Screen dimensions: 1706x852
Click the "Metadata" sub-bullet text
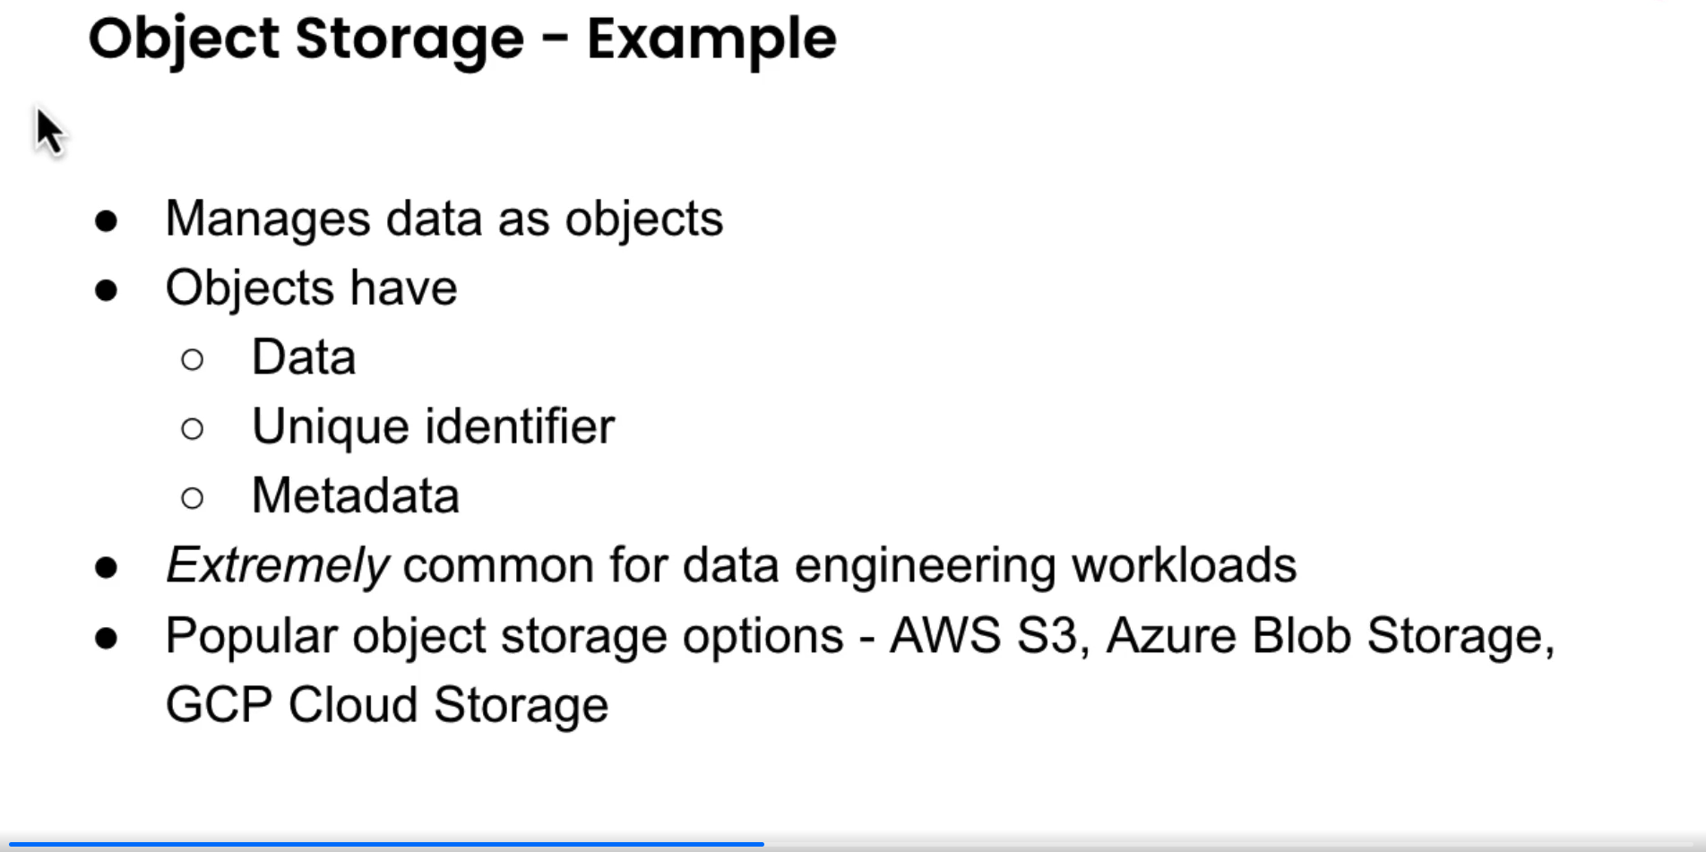(x=355, y=496)
